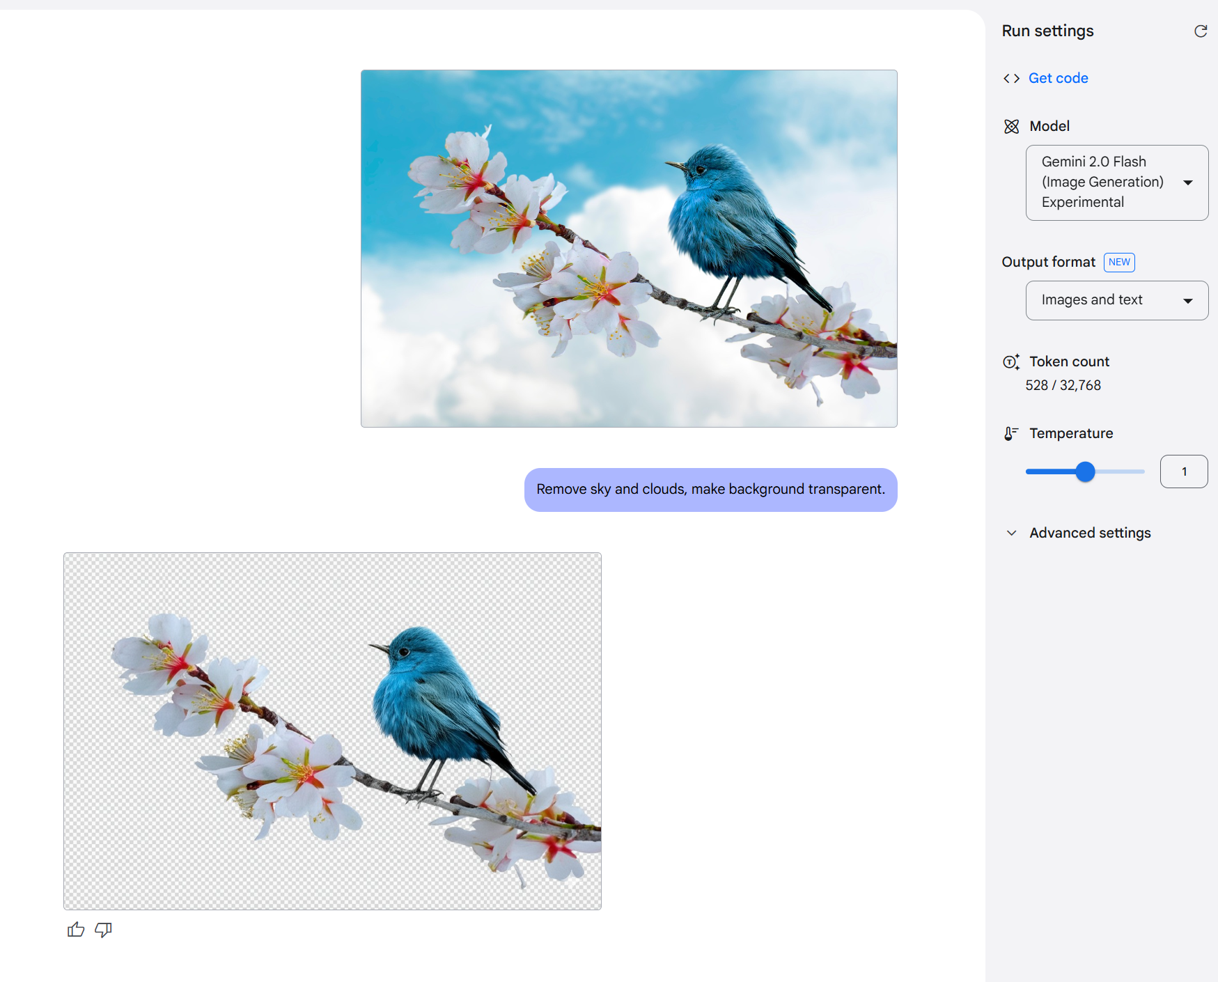
Task: Click the Run settings heading
Action: click(1047, 31)
